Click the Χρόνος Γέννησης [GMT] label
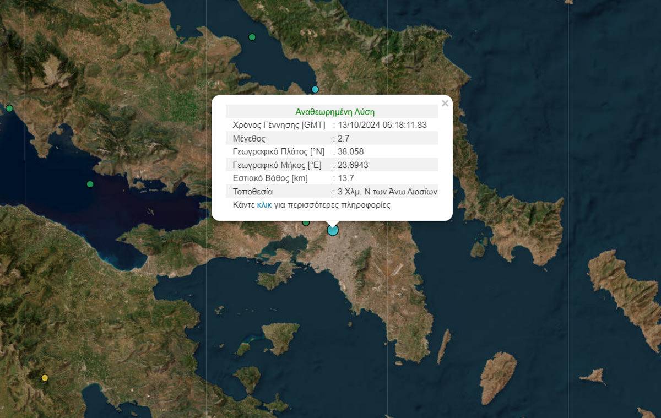This screenshot has height=418, width=661. pos(279,125)
